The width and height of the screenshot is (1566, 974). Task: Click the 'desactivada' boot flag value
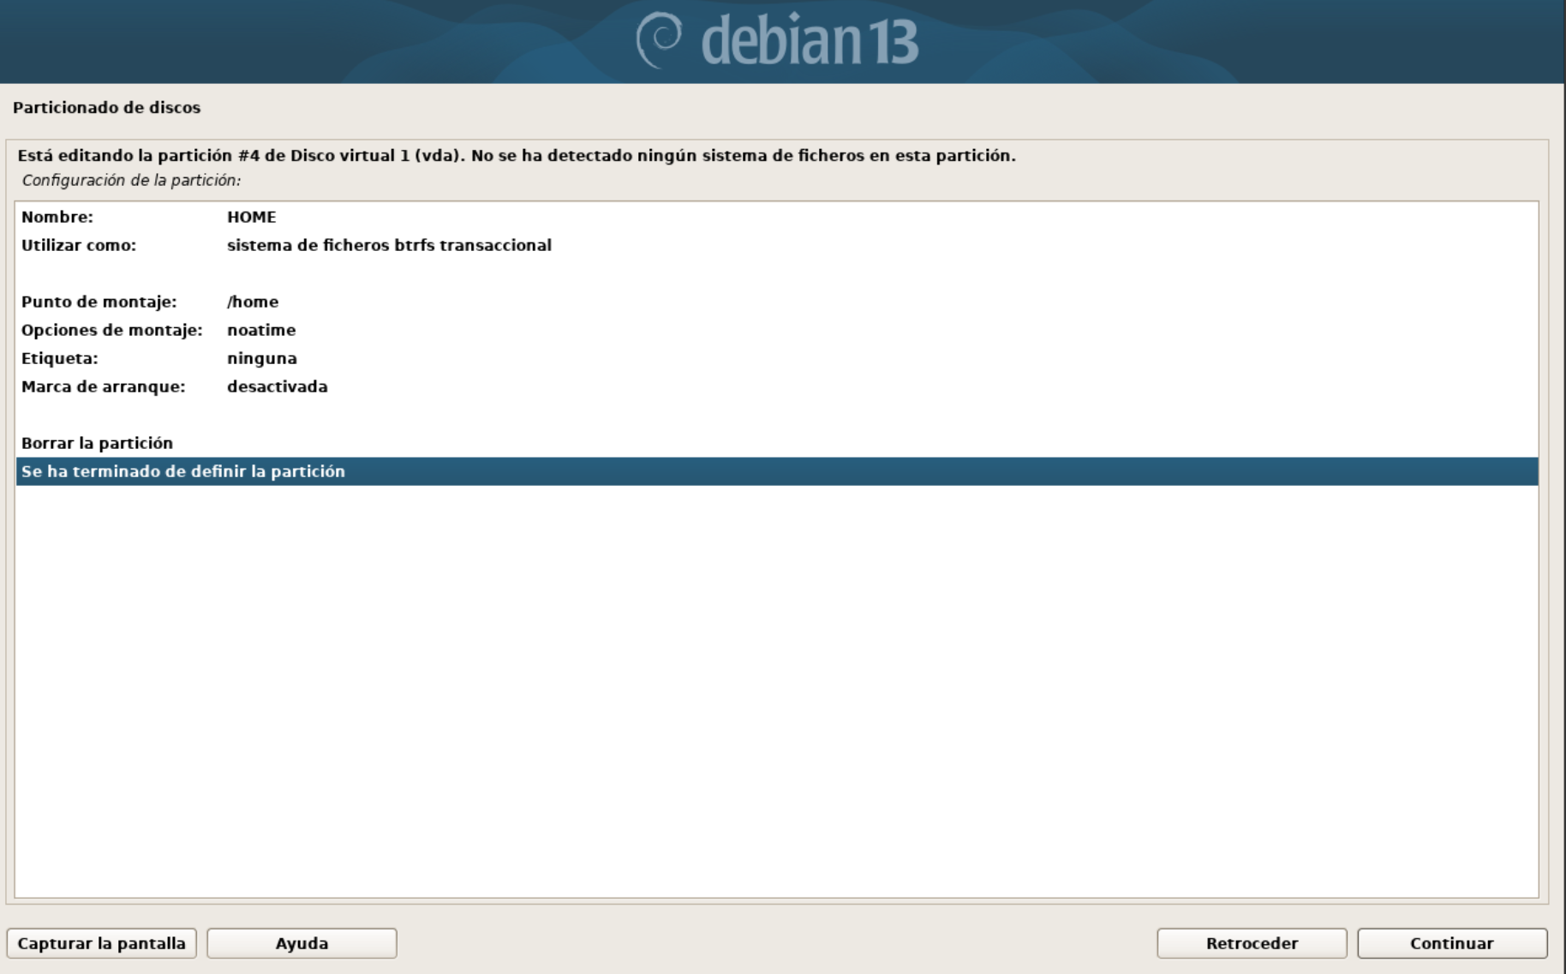(x=278, y=386)
